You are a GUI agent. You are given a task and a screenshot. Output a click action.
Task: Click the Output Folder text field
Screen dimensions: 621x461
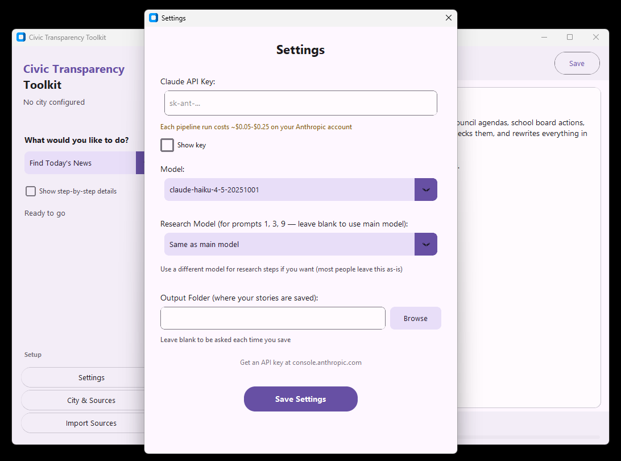coord(272,318)
